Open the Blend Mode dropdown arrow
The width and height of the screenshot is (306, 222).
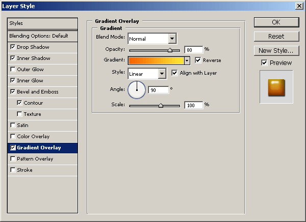point(172,39)
